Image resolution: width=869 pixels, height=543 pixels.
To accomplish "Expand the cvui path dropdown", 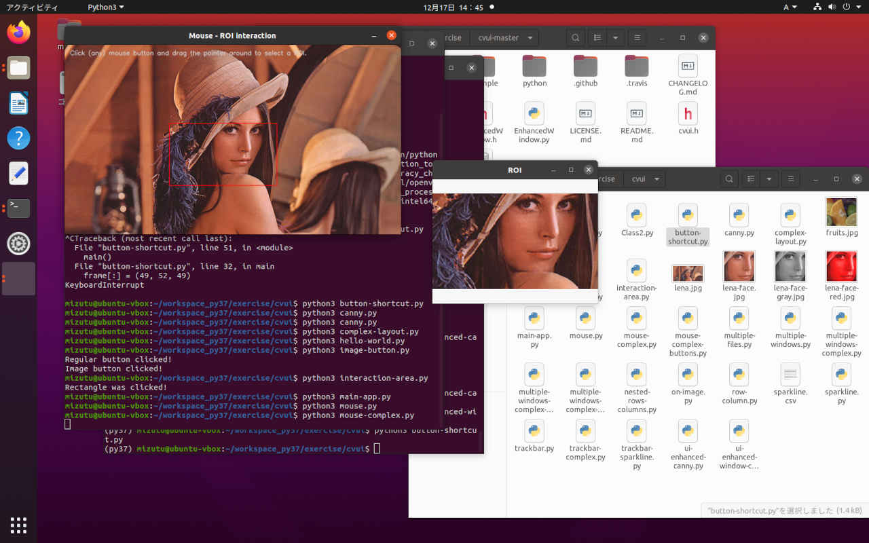I will pos(657,179).
